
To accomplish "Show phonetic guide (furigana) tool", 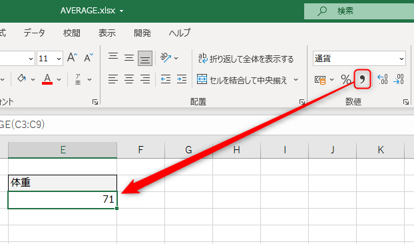I will [78, 79].
